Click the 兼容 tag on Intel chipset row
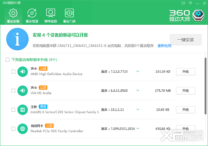Viewport: 208px width, 146px height. pos(43,107)
